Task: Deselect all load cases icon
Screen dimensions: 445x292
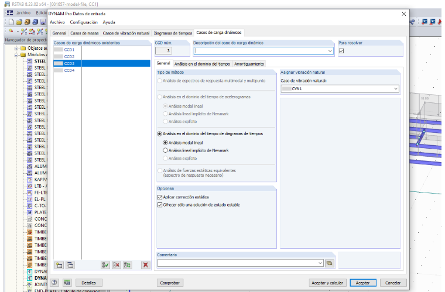Action: click(116, 265)
